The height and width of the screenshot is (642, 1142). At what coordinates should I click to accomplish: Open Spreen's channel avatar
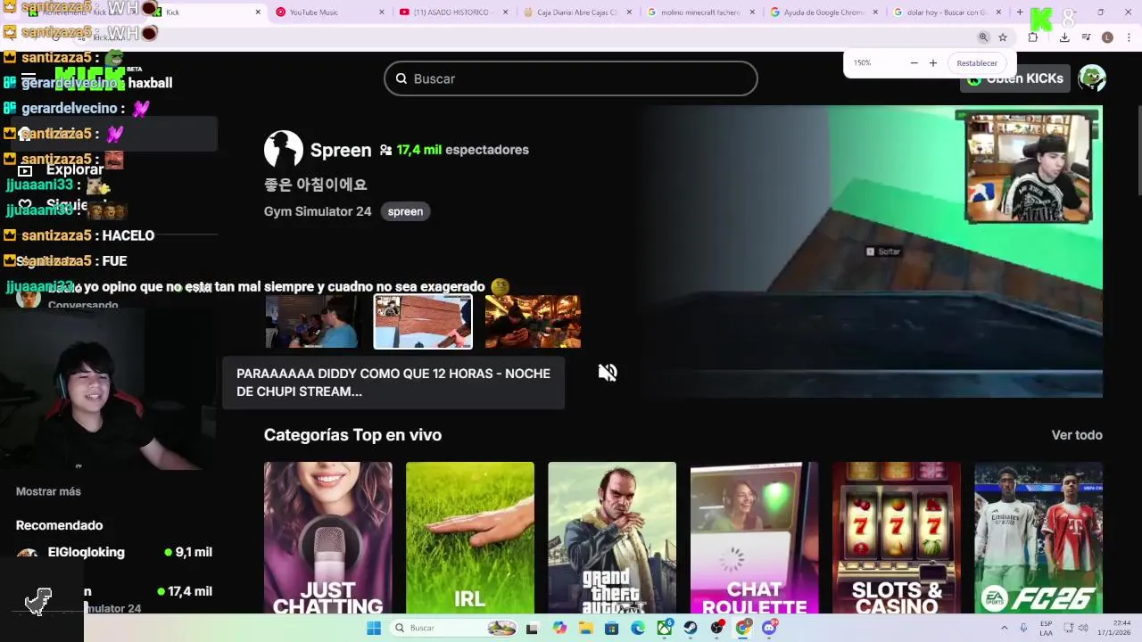(284, 150)
